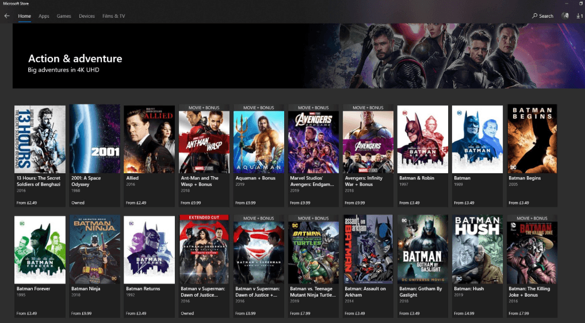The image size is (585, 323).
Task: Click "From £9.99" under Batman Ninja
Action: coord(81,313)
